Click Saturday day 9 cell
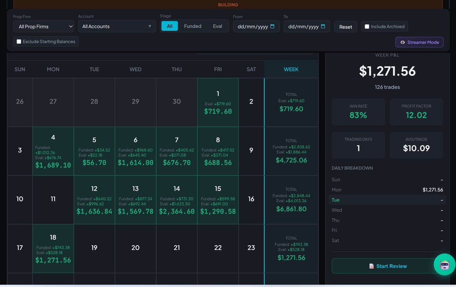Viewport: 456px width, 287px height. [x=251, y=151]
